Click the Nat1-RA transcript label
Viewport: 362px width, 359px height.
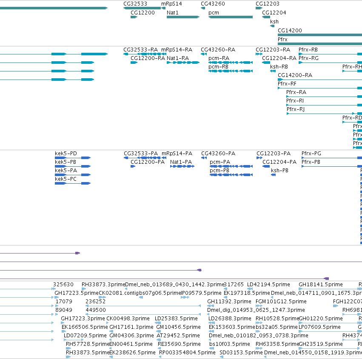[178, 58]
